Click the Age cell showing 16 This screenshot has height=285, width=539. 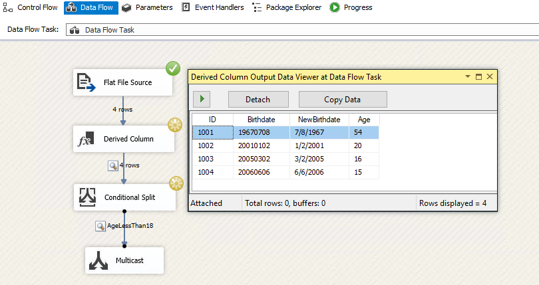[x=364, y=159]
